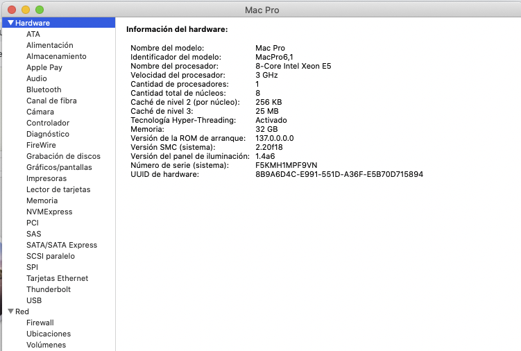Open the Cámara entry
This screenshot has height=351, width=521.
click(40, 112)
